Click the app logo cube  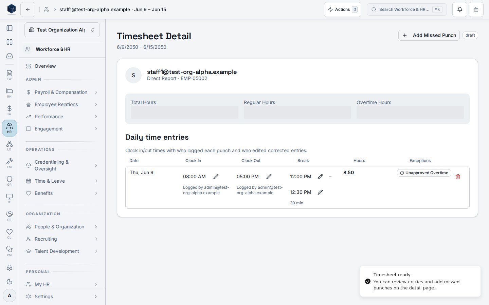pyautogui.click(x=12, y=9)
